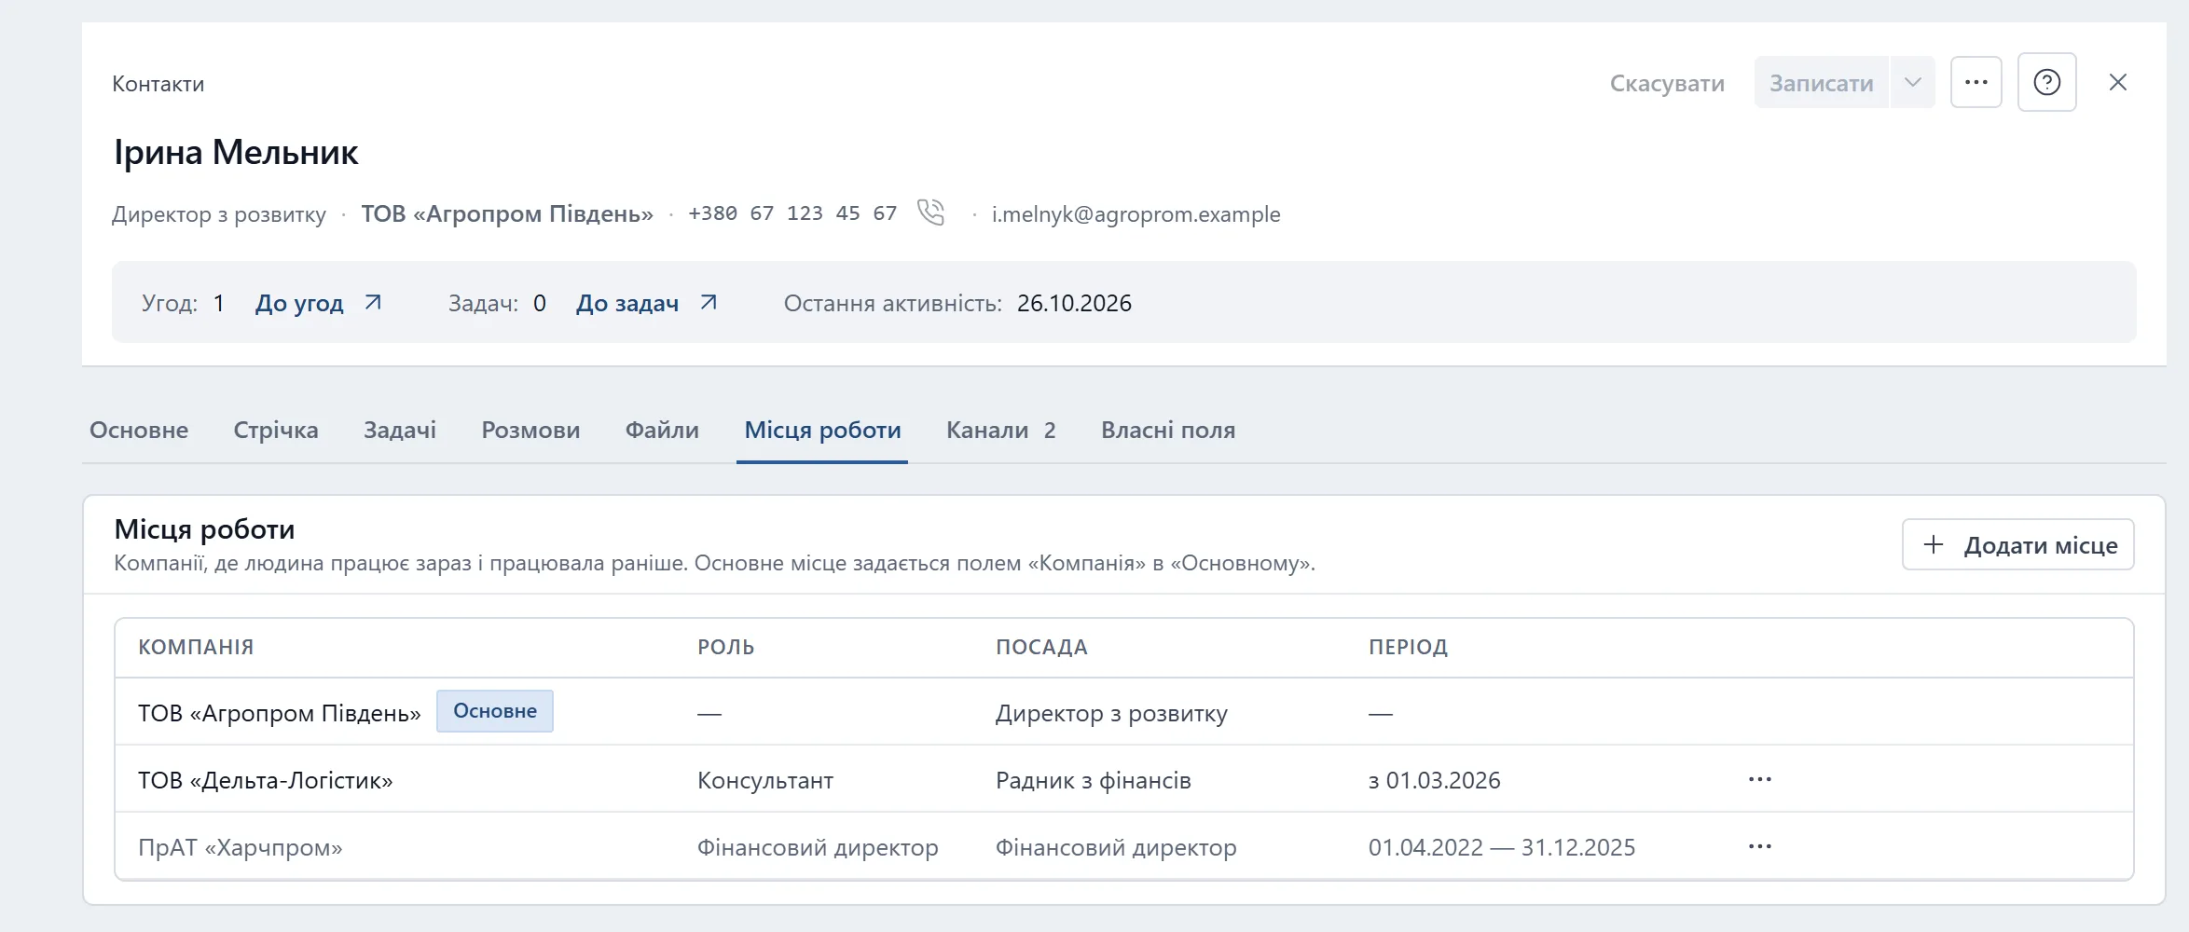Click the period 01.04.2022 — 31.12.2025
This screenshot has height=932, width=2189.
click(1501, 847)
